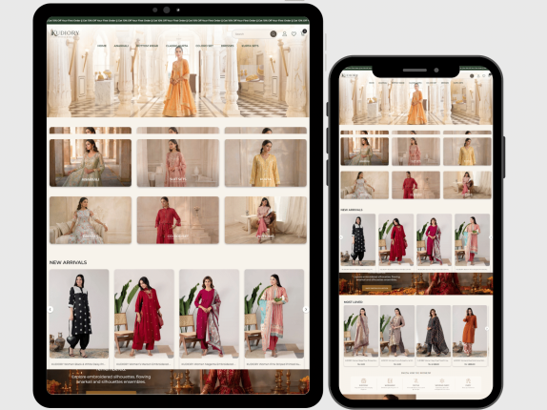Open the user account icon on the tablet
The image size is (547, 410).
[x=284, y=33]
